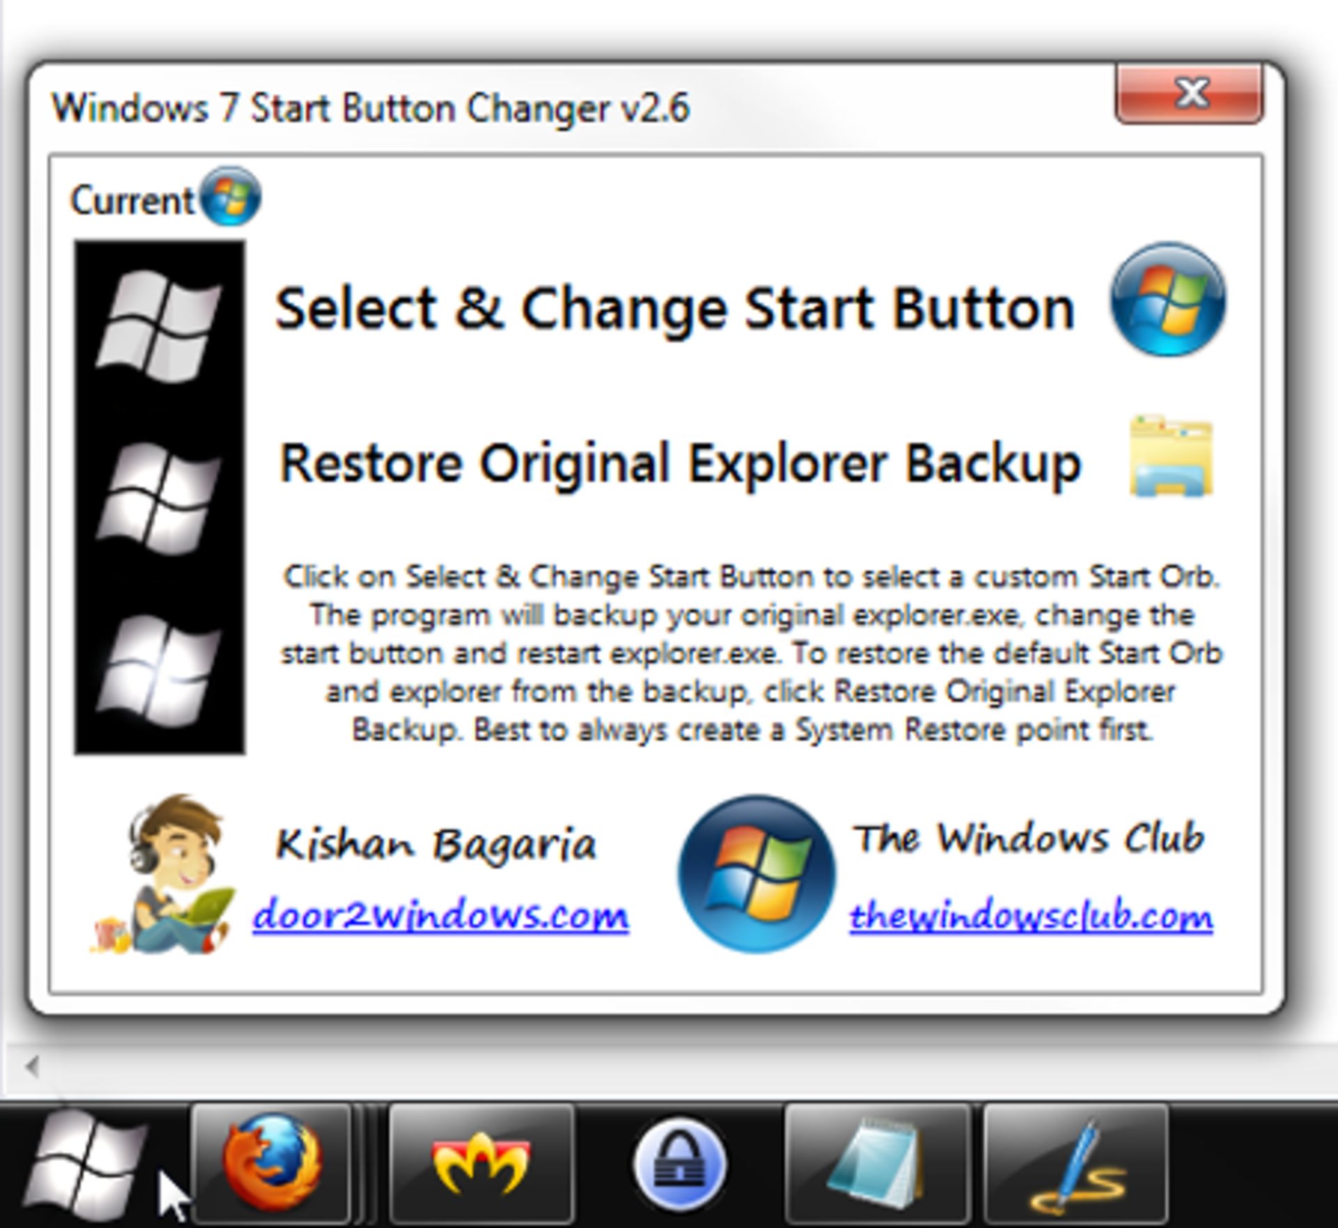
Task: Click the top white Windows logo preview
Action: (x=160, y=326)
